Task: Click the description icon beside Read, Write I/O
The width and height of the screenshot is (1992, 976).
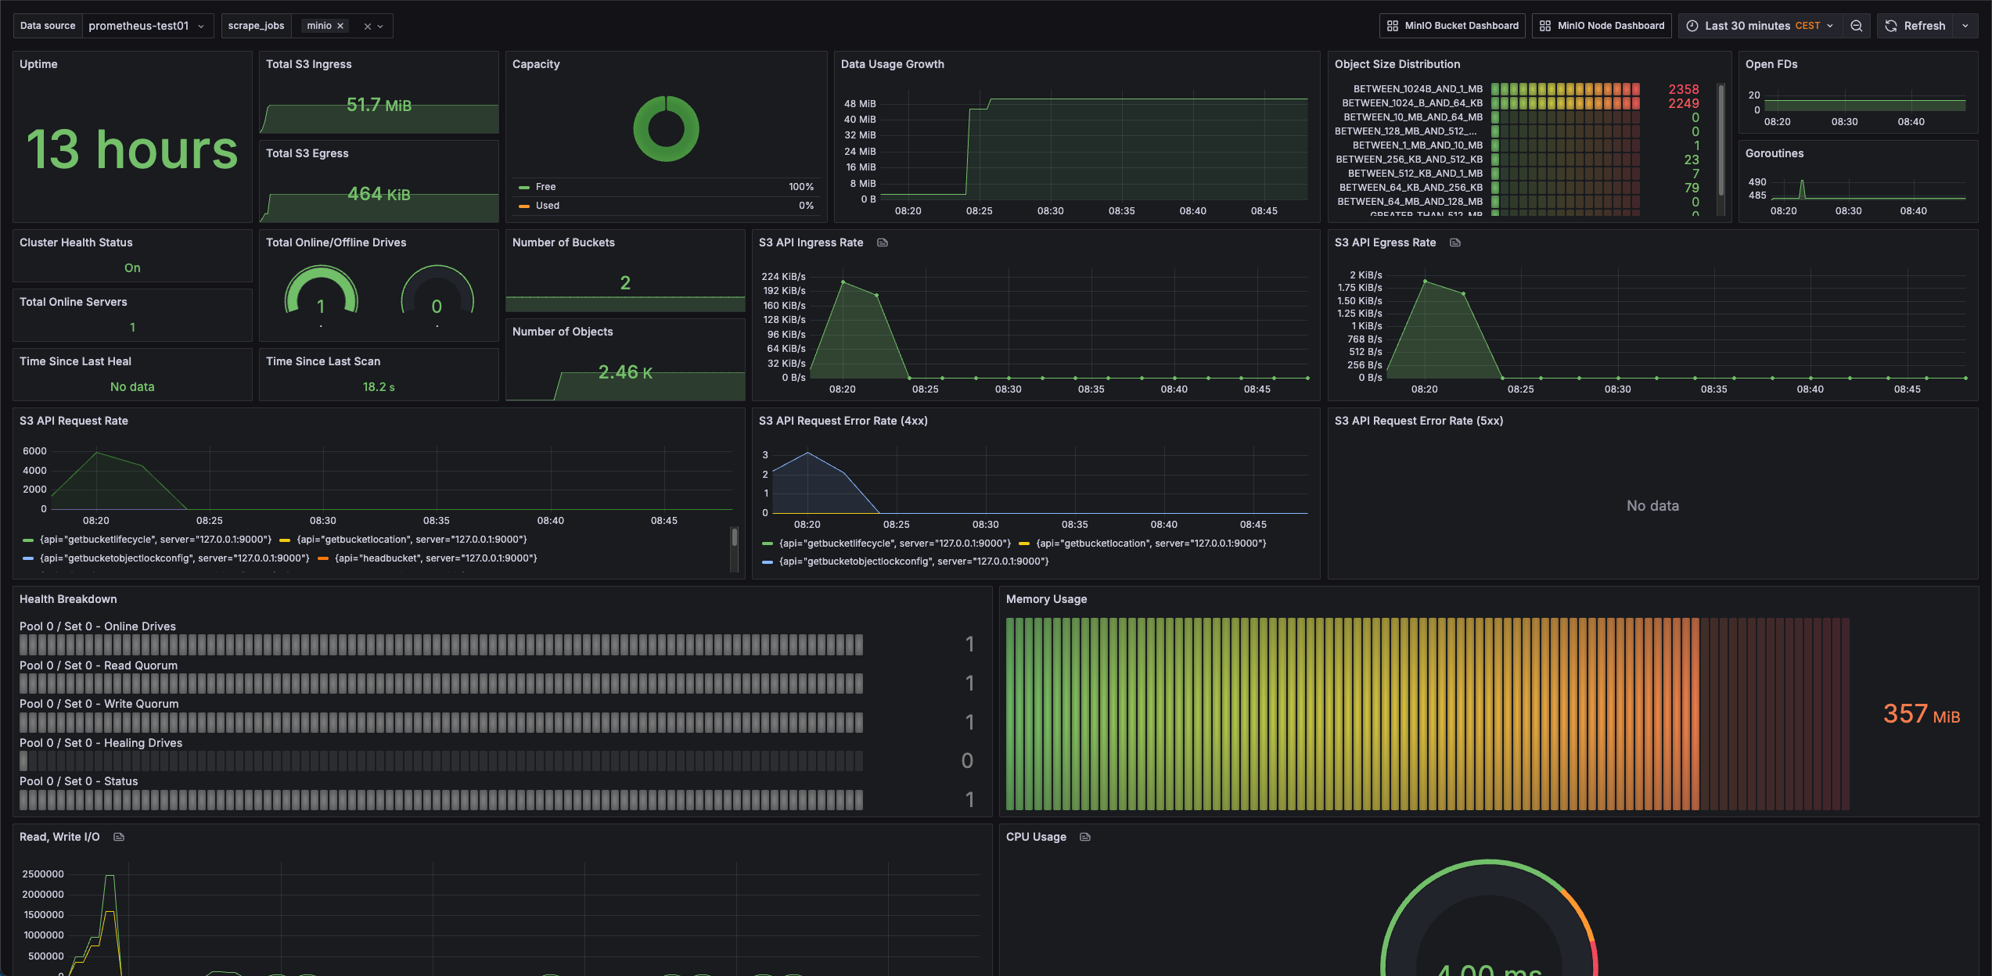Action: pyautogui.click(x=119, y=837)
